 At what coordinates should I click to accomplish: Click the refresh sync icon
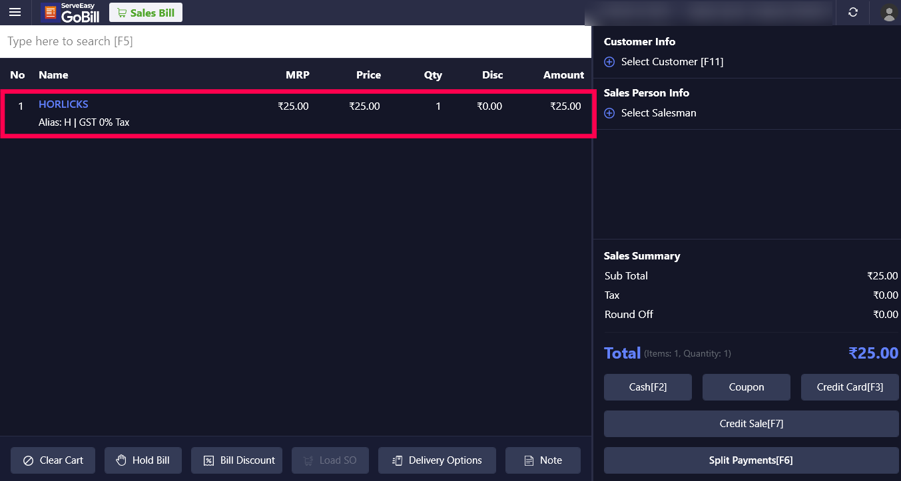(853, 12)
